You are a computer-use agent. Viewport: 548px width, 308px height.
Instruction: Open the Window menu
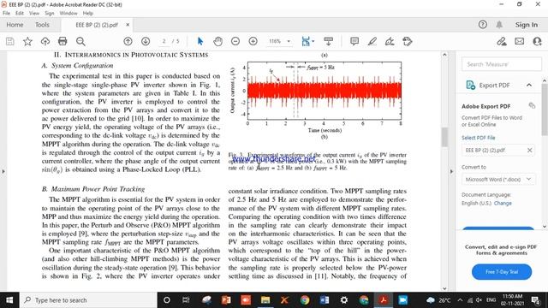[68, 13]
